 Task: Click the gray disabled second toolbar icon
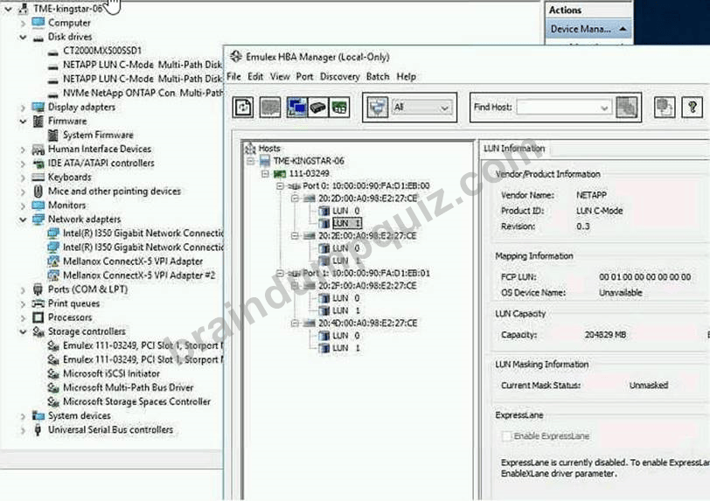[x=270, y=108]
